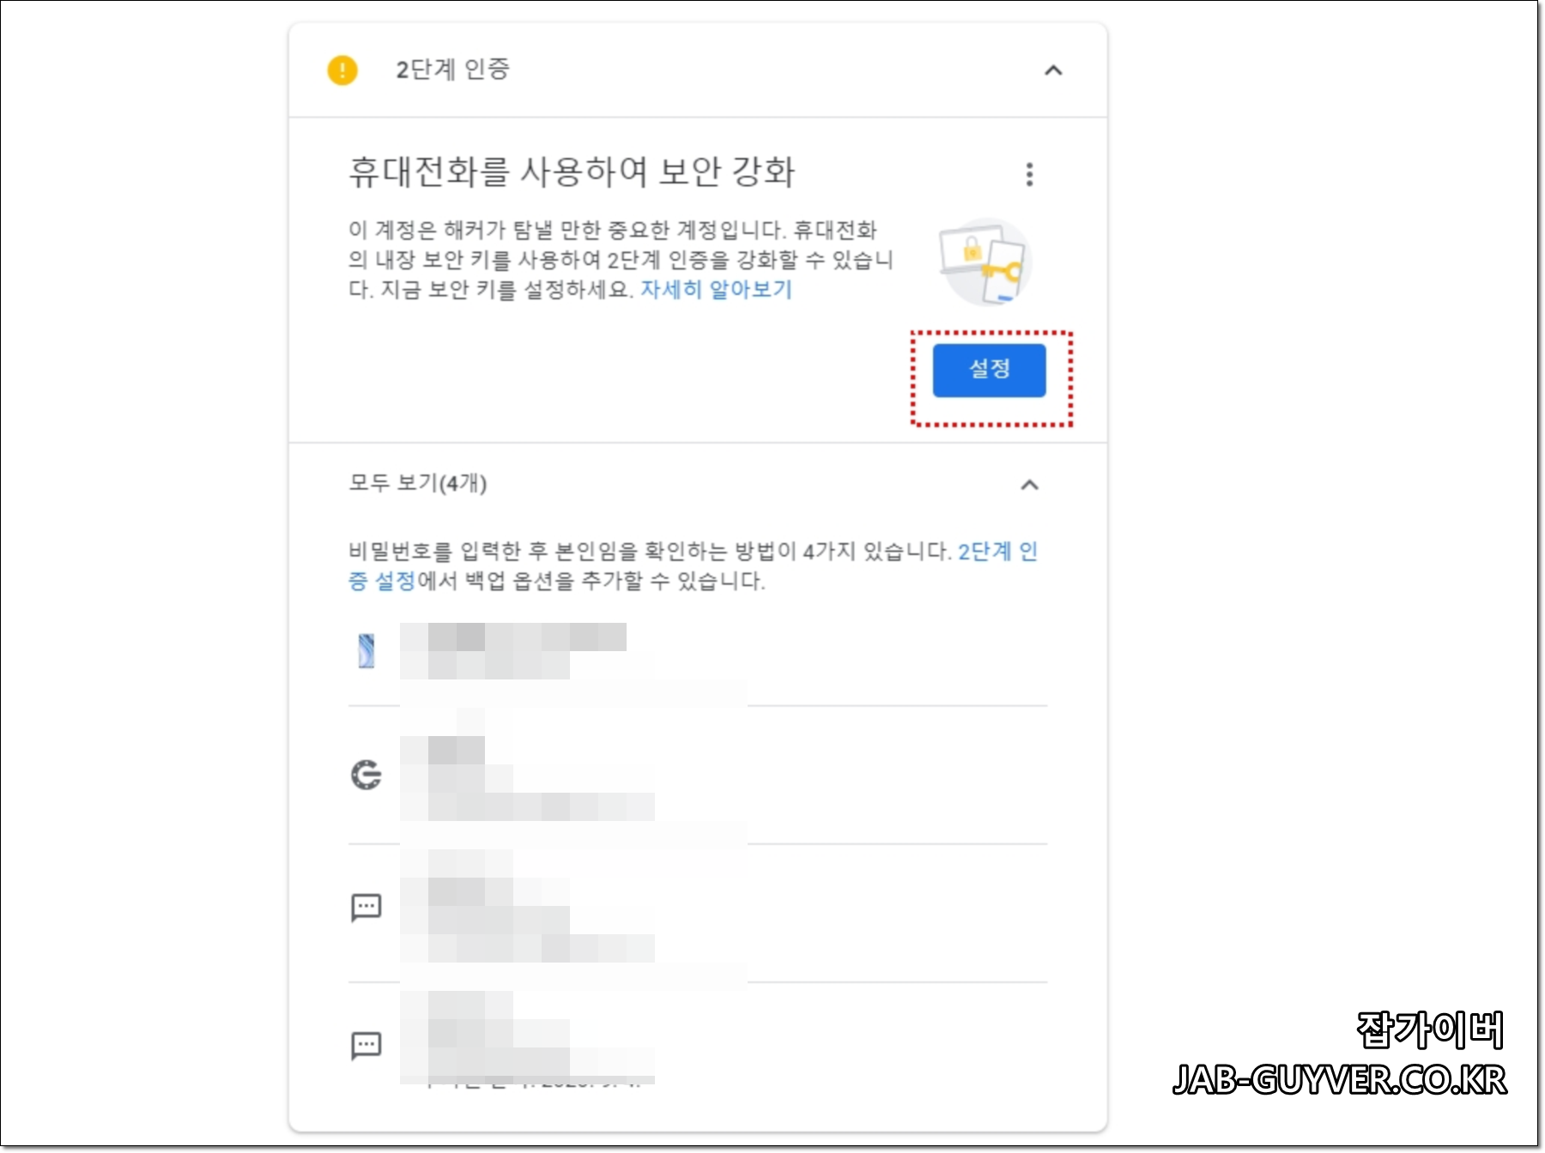Click the yellow warning icon beside 2단계 인증

click(x=343, y=72)
